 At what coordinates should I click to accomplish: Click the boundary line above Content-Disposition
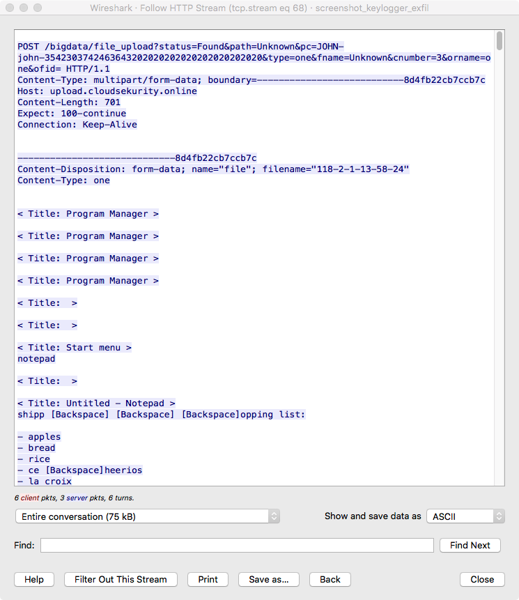[x=137, y=157]
